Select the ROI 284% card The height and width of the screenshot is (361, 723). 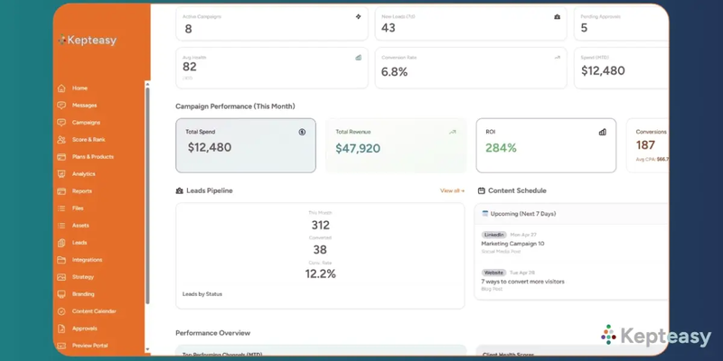pos(546,145)
